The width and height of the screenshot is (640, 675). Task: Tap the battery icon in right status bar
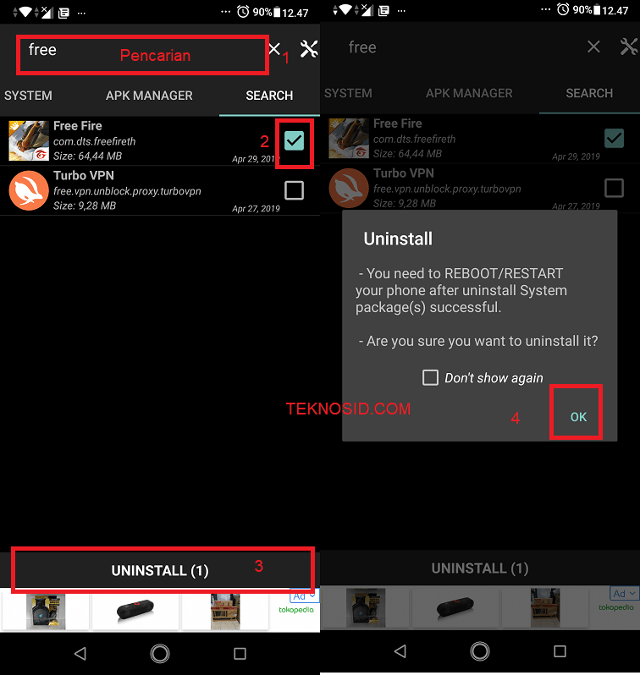[597, 10]
